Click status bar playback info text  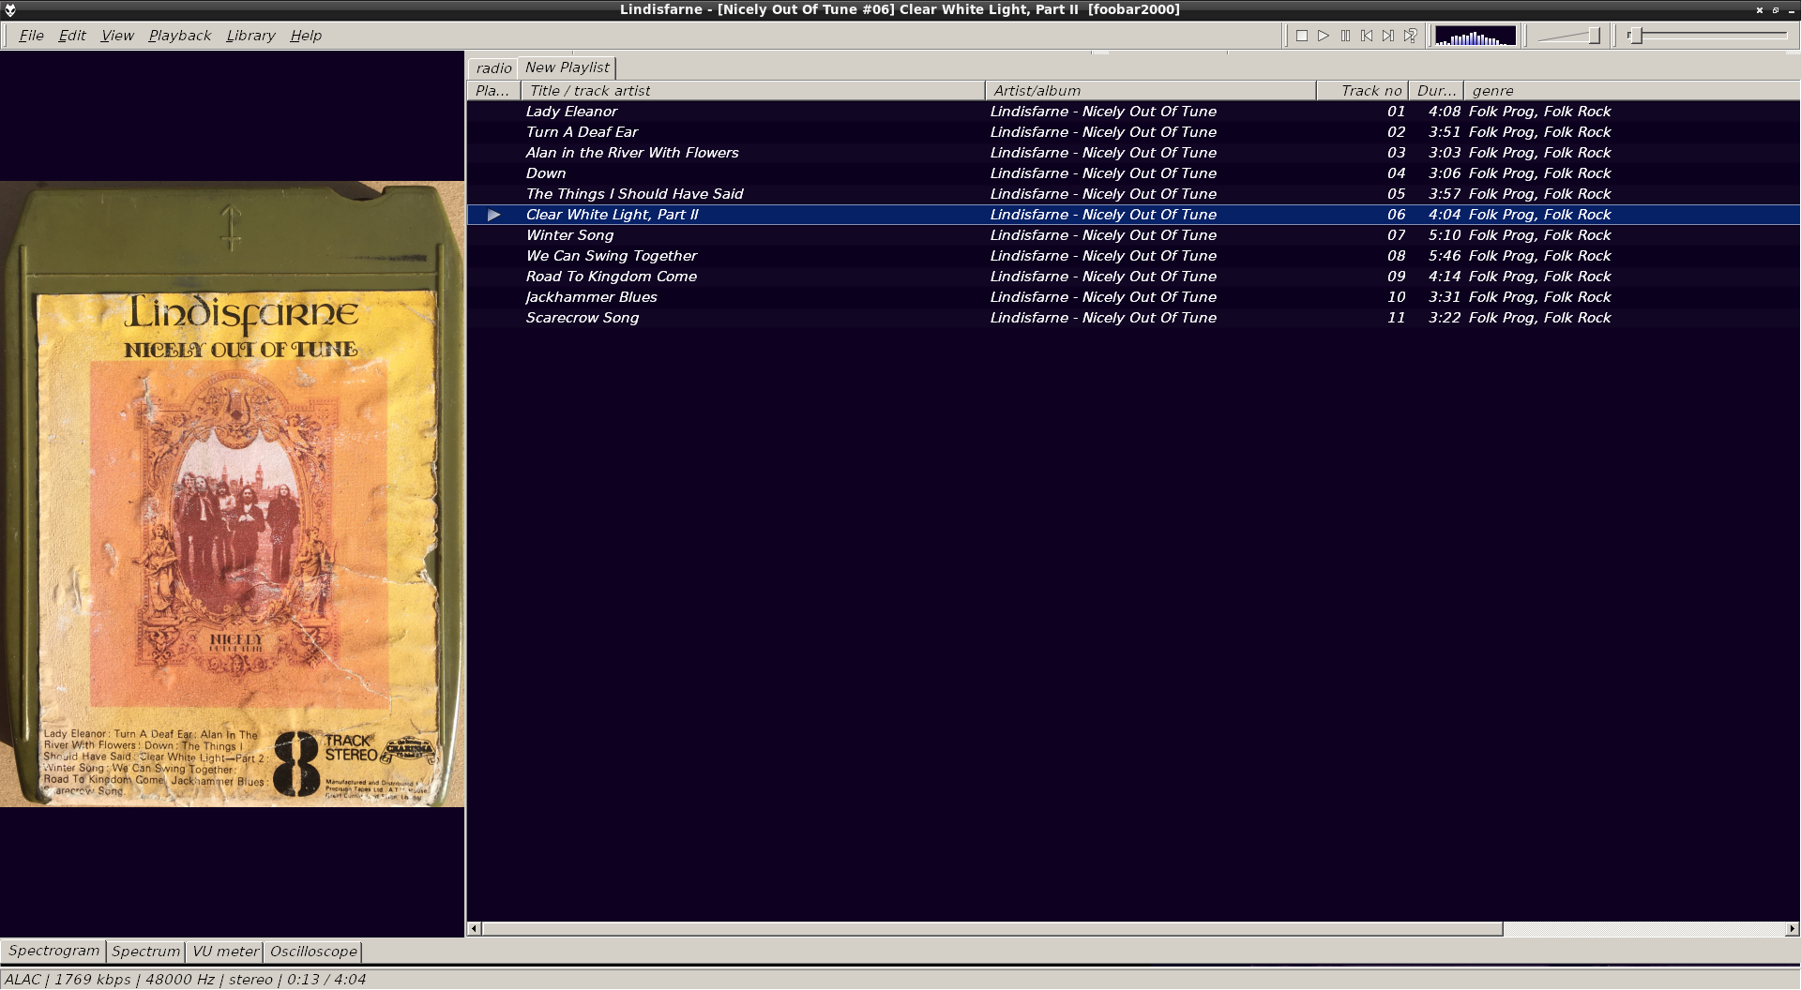point(185,979)
